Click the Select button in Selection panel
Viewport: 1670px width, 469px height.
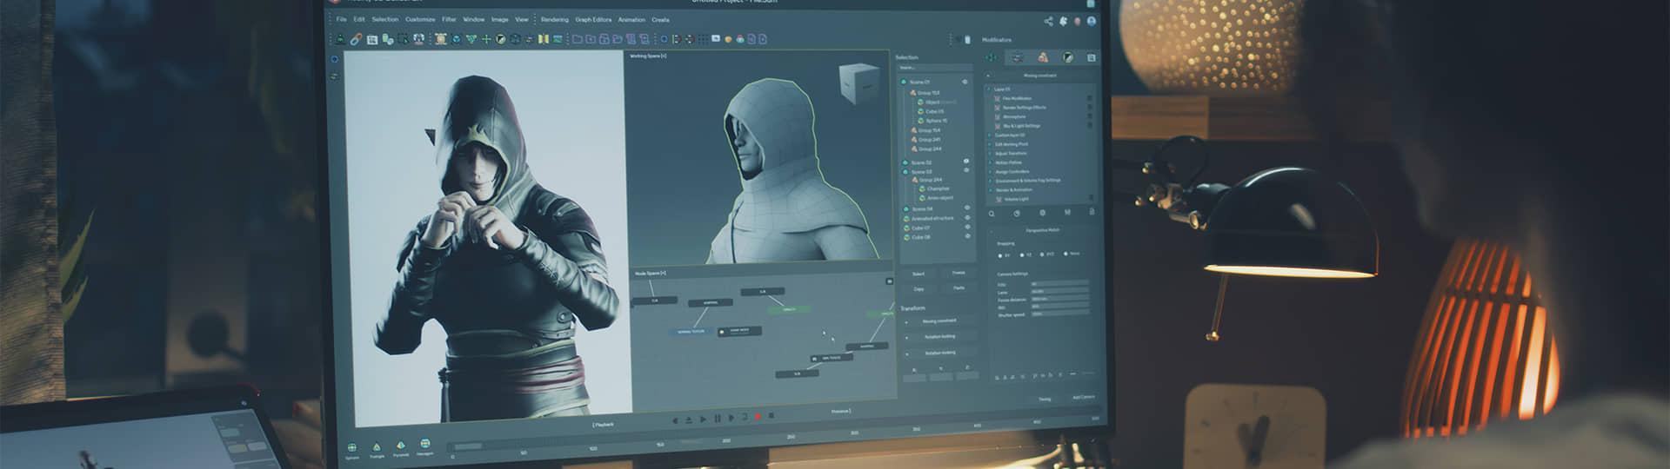(x=918, y=274)
